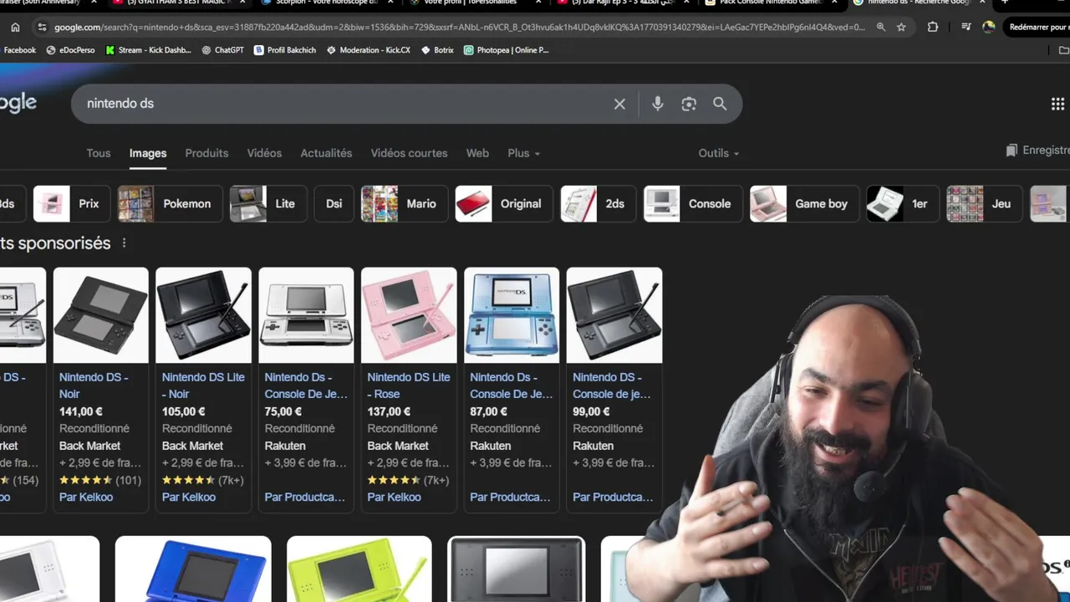Open the ChatGPT bookmark
1070x602 pixels.
[222, 50]
